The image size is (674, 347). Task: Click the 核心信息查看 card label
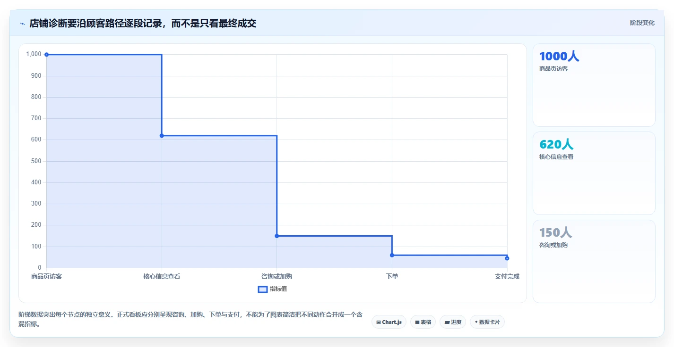coord(556,157)
